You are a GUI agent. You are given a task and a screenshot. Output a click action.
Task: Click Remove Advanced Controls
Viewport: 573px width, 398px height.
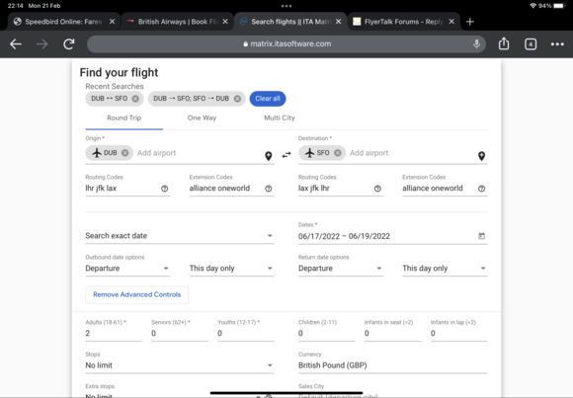tap(136, 294)
